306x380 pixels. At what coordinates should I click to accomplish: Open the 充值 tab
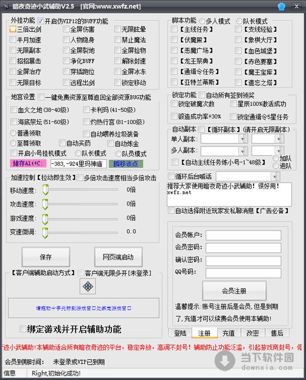[228, 333]
